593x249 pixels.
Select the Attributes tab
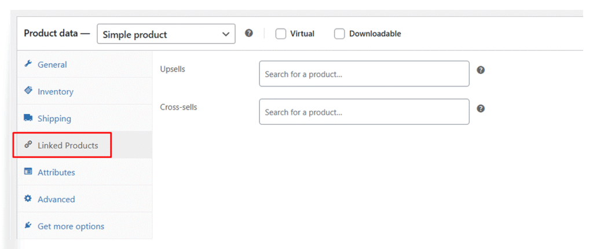click(x=56, y=173)
